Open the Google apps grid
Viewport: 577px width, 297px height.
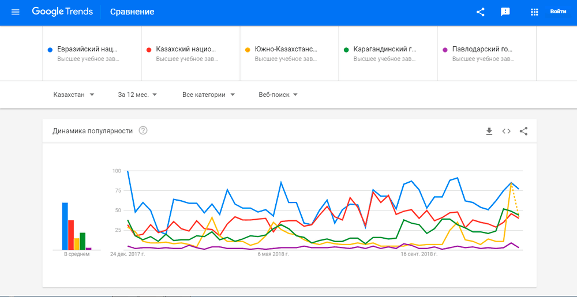click(534, 12)
